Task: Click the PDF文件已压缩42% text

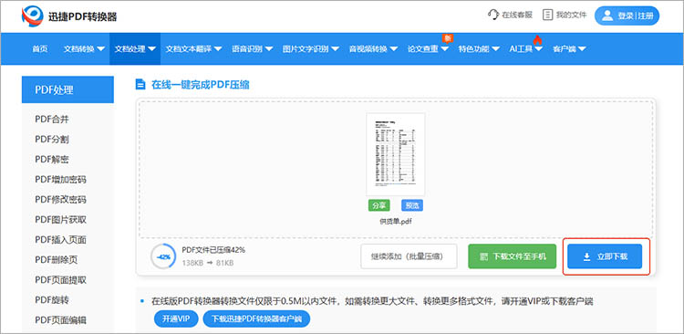Action: (x=213, y=250)
